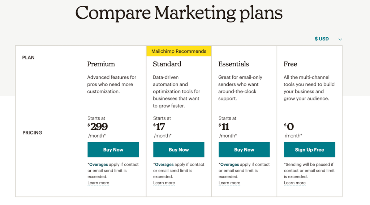Click the $299 Premium price

click(x=98, y=127)
